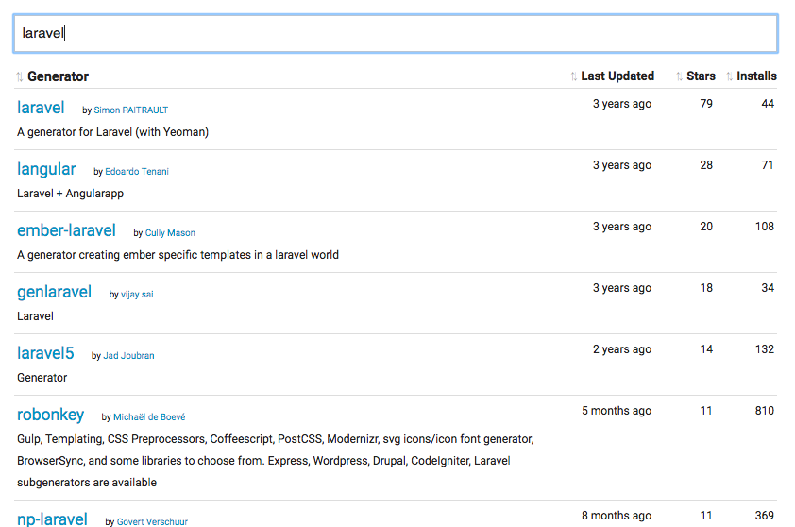The height and width of the screenshot is (527, 795).
Task: Click the '5 months ago' updated value
Action: point(616,411)
